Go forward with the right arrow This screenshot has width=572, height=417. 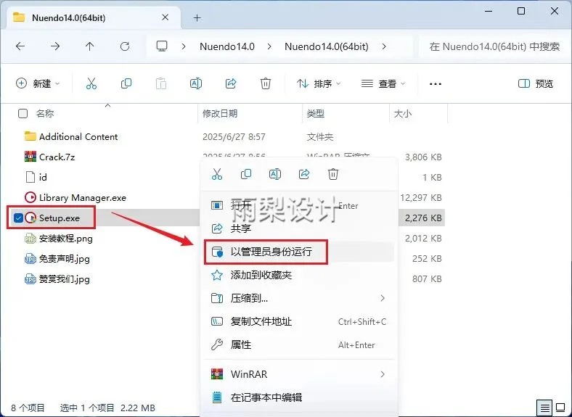pyautogui.click(x=55, y=46)
